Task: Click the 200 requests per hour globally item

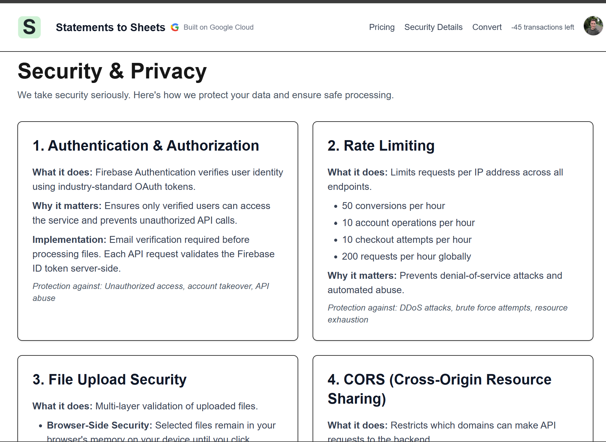Action: tap(406, 257)
